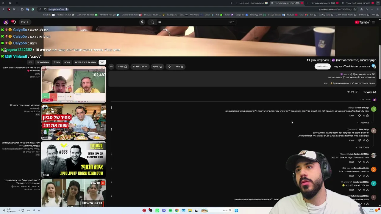
Task: Open the Create (יצירה) menu
Action: click(x=25, y=22)
